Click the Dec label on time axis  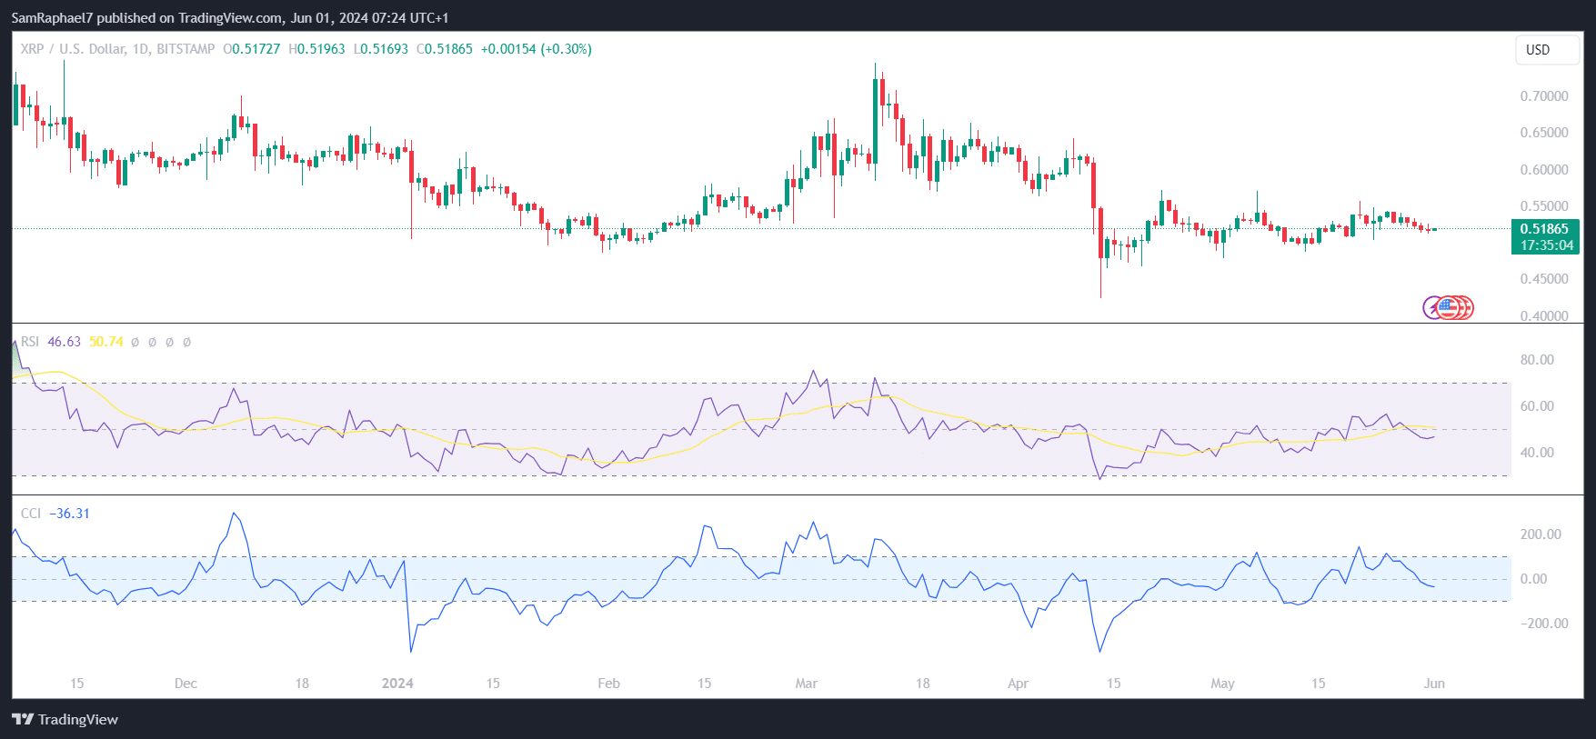coord(186,684)
